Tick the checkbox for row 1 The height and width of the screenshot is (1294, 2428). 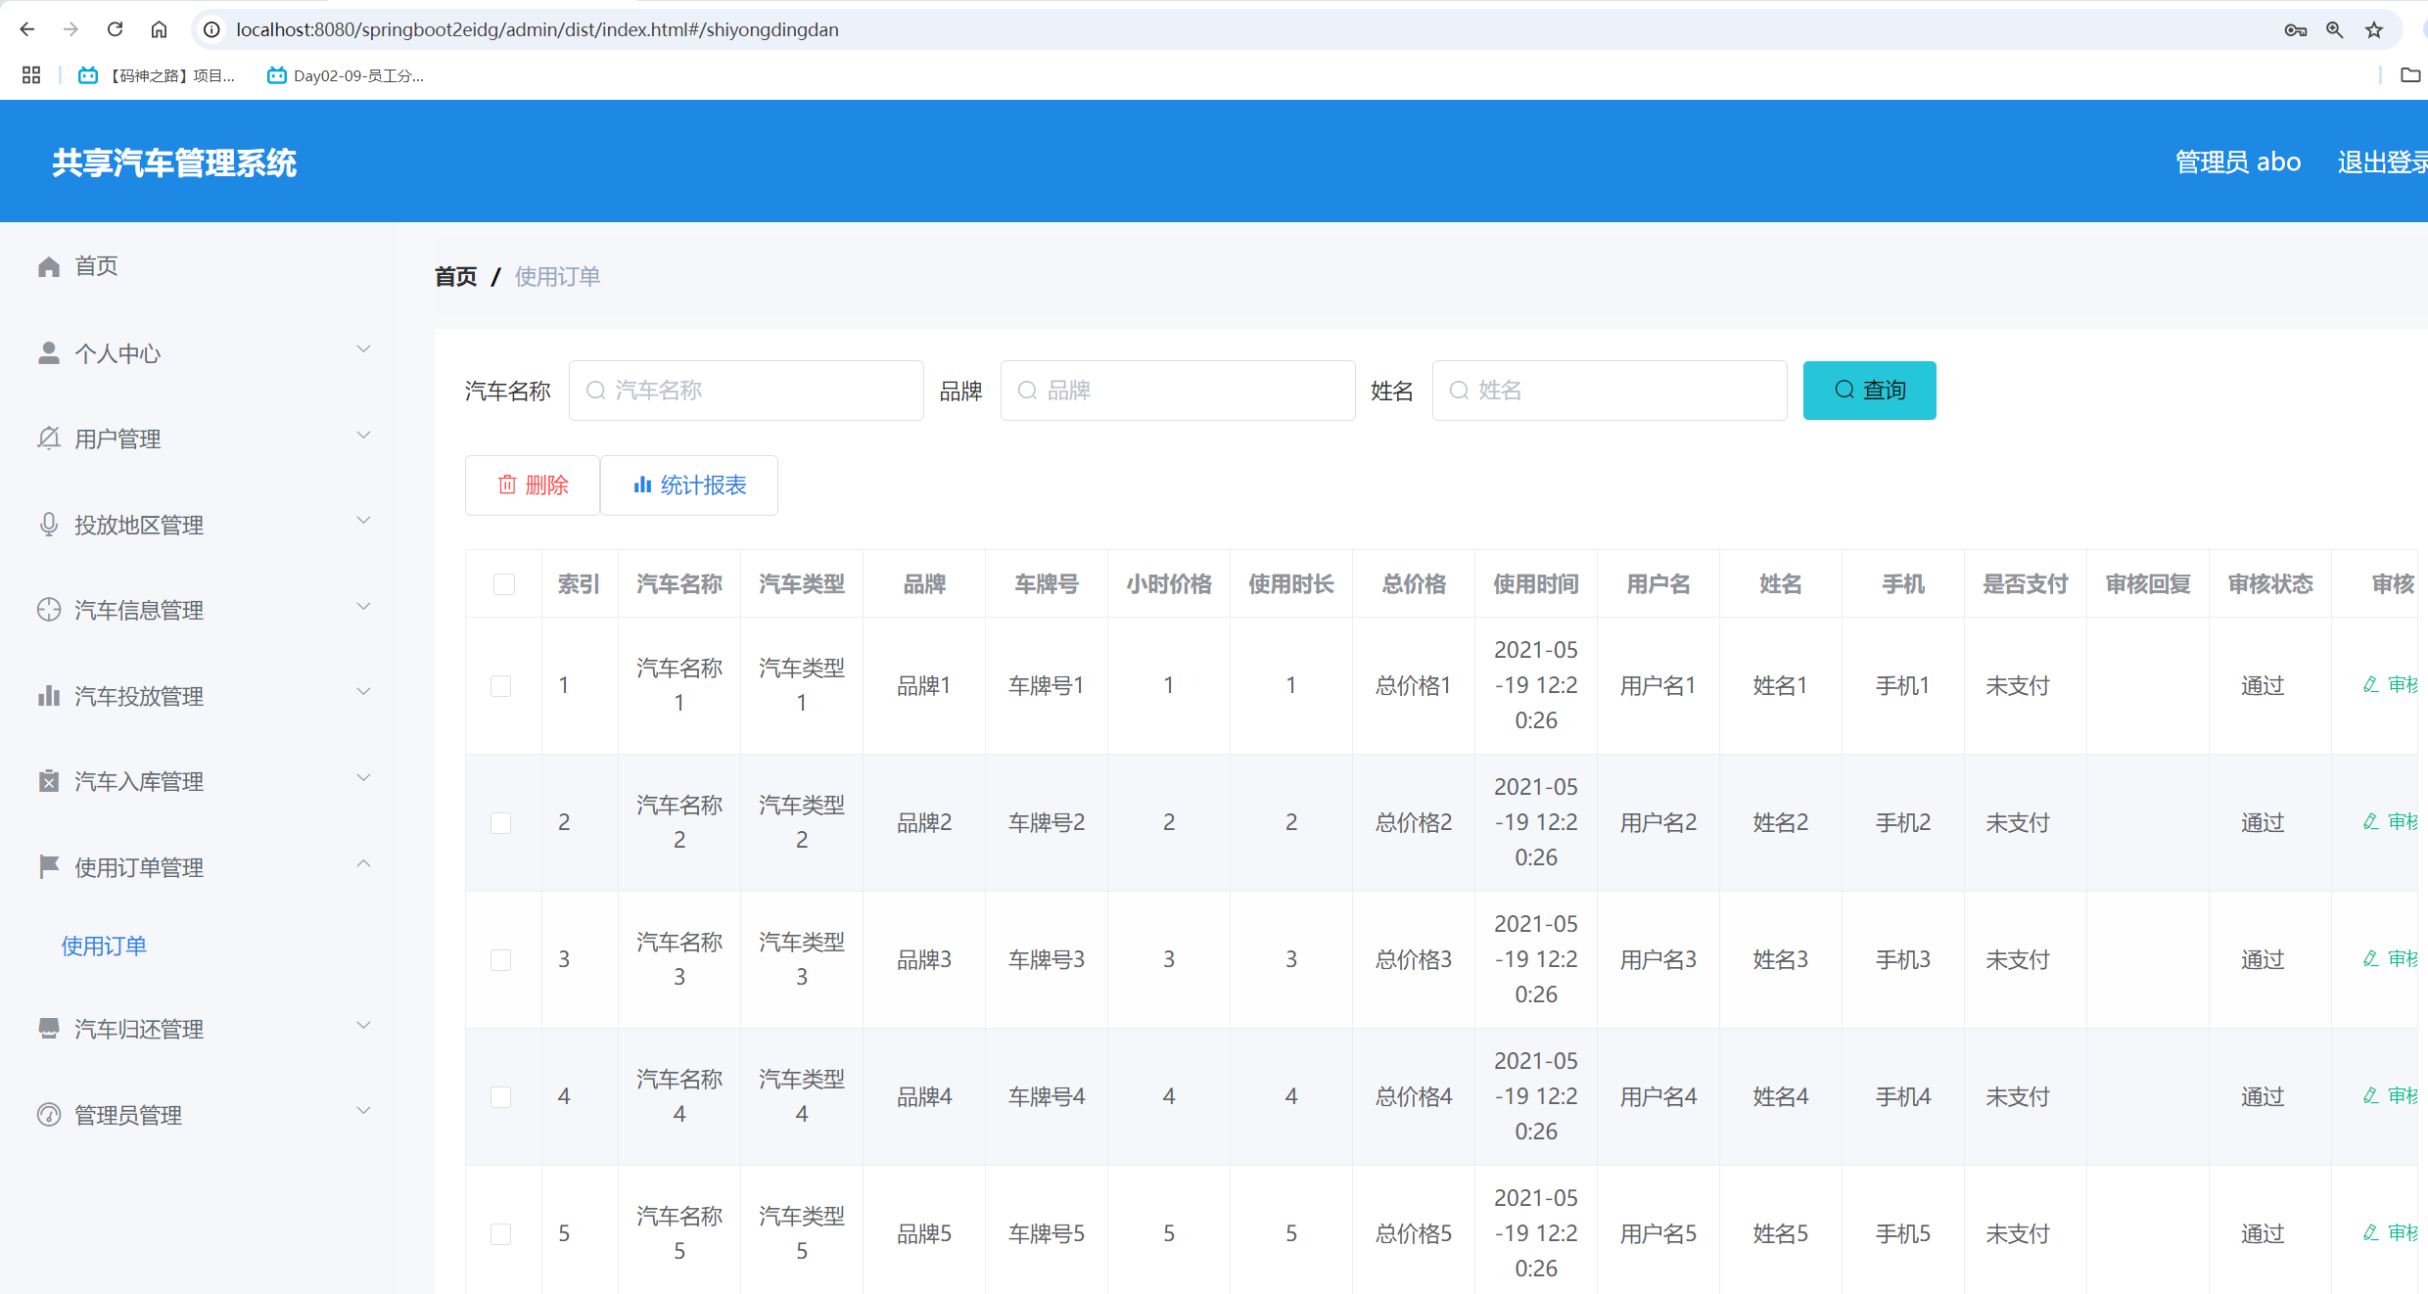(501, 685)
